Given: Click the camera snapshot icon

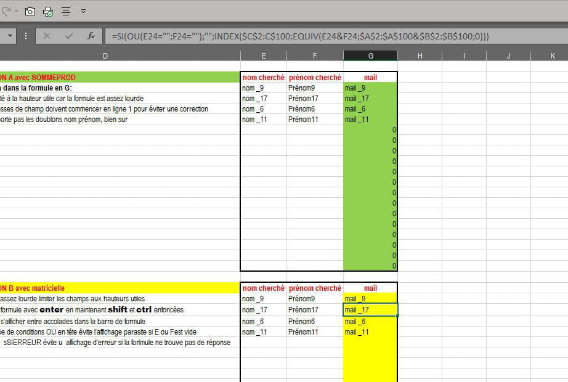Looking at the screenshot, I should point(30,12).
